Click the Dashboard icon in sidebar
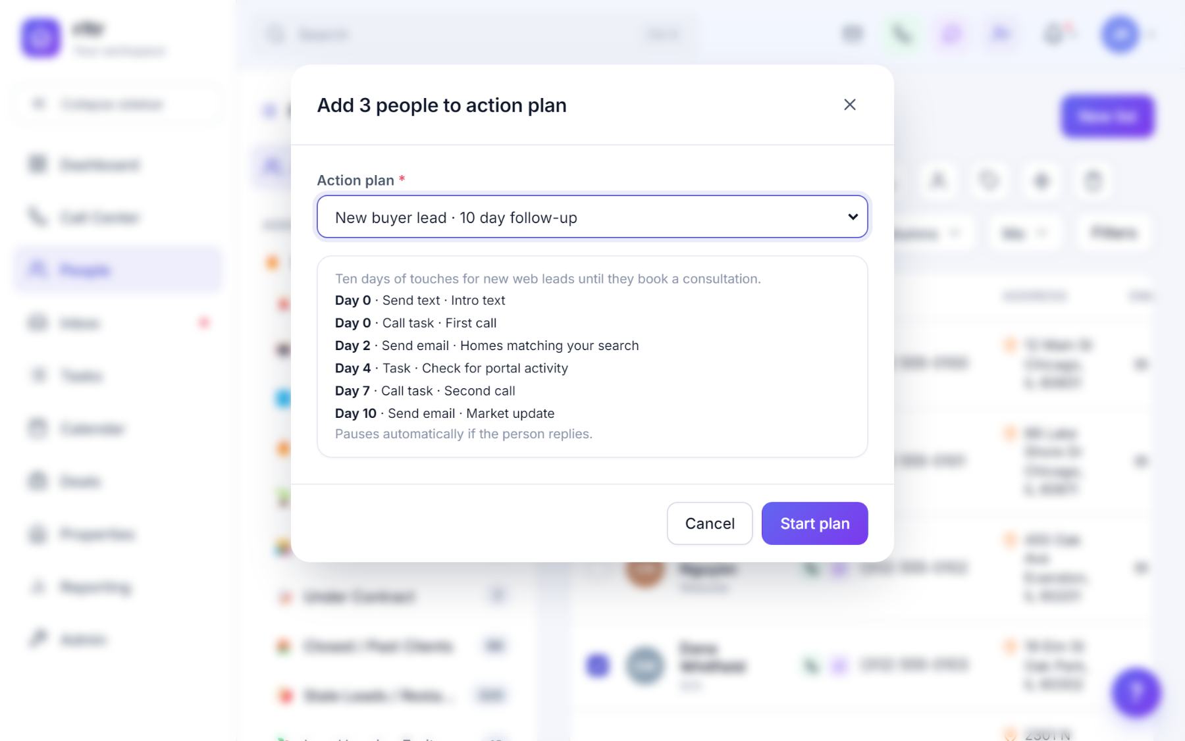Screen dimensions: 1185x741 pyautogui.click(x=38, y=165)
